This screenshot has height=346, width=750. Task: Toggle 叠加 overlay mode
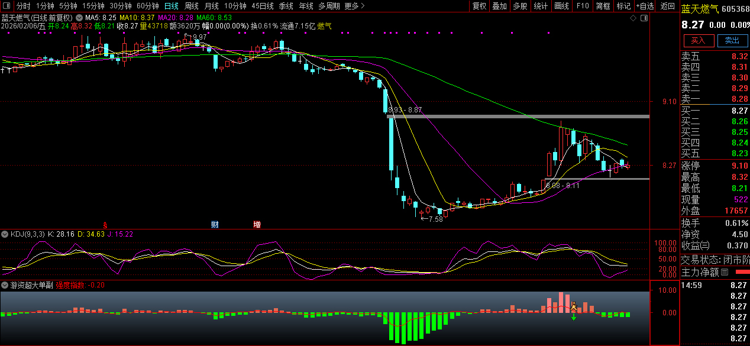[x=500, y=6]
